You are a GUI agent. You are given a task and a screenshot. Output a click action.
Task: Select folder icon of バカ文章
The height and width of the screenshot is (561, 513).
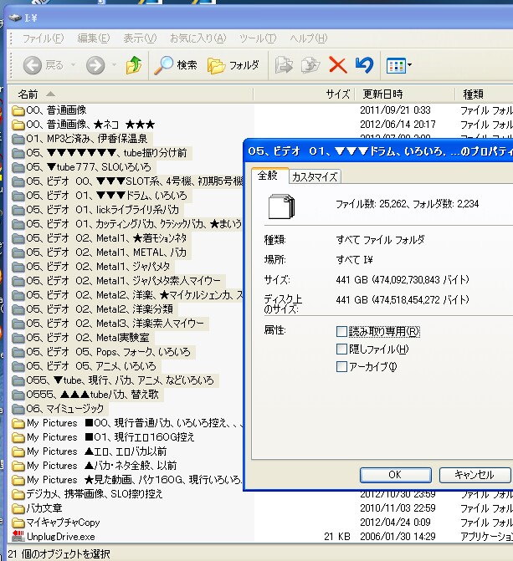pos(18,508)
